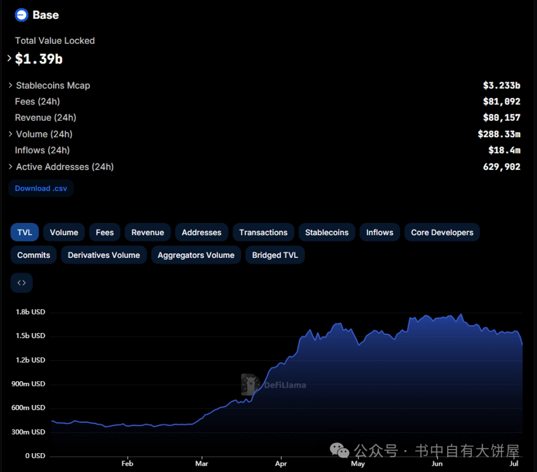Show Transactions on the chart
537x472 pixels.
(x=264, y=233)
